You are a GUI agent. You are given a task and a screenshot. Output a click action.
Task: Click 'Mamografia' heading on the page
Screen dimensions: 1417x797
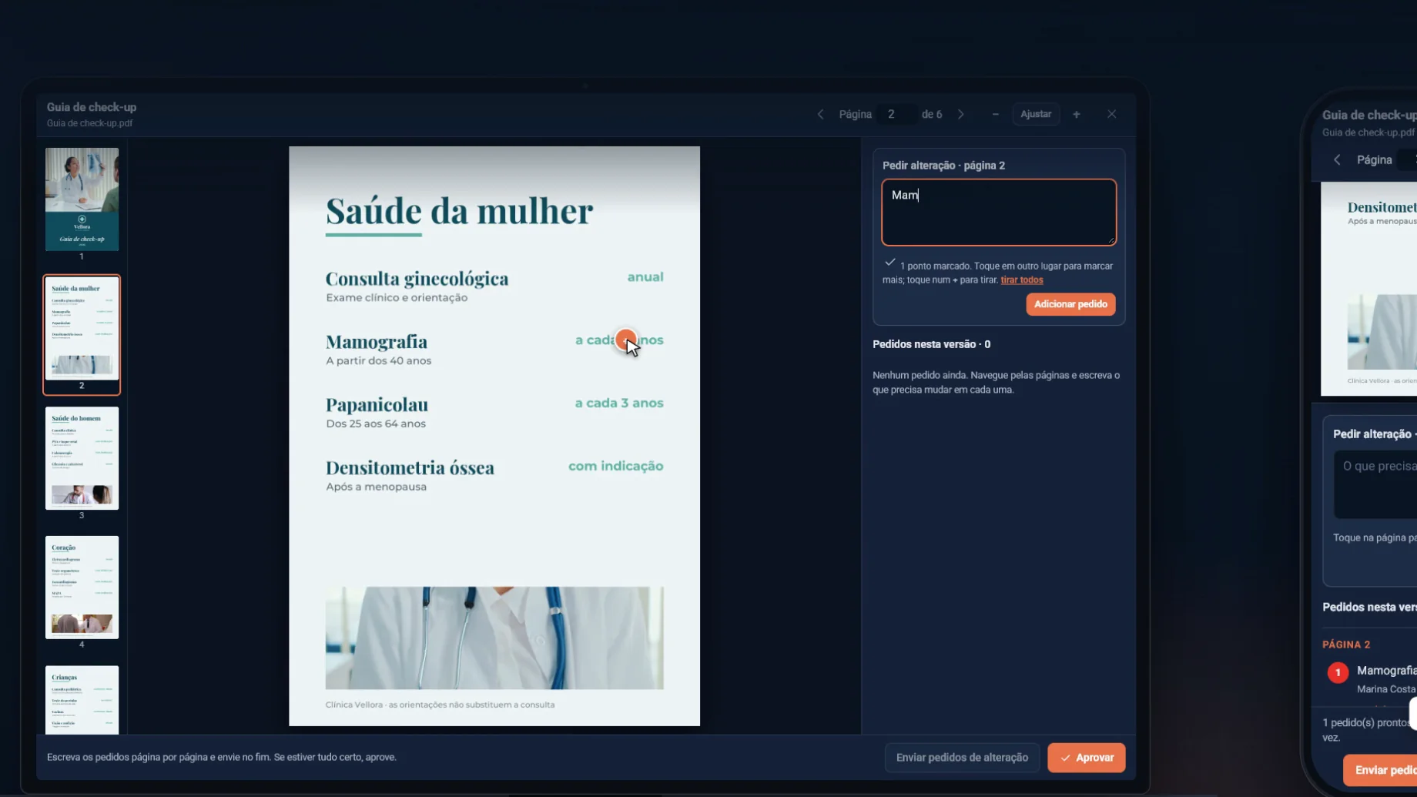(377, 342)
